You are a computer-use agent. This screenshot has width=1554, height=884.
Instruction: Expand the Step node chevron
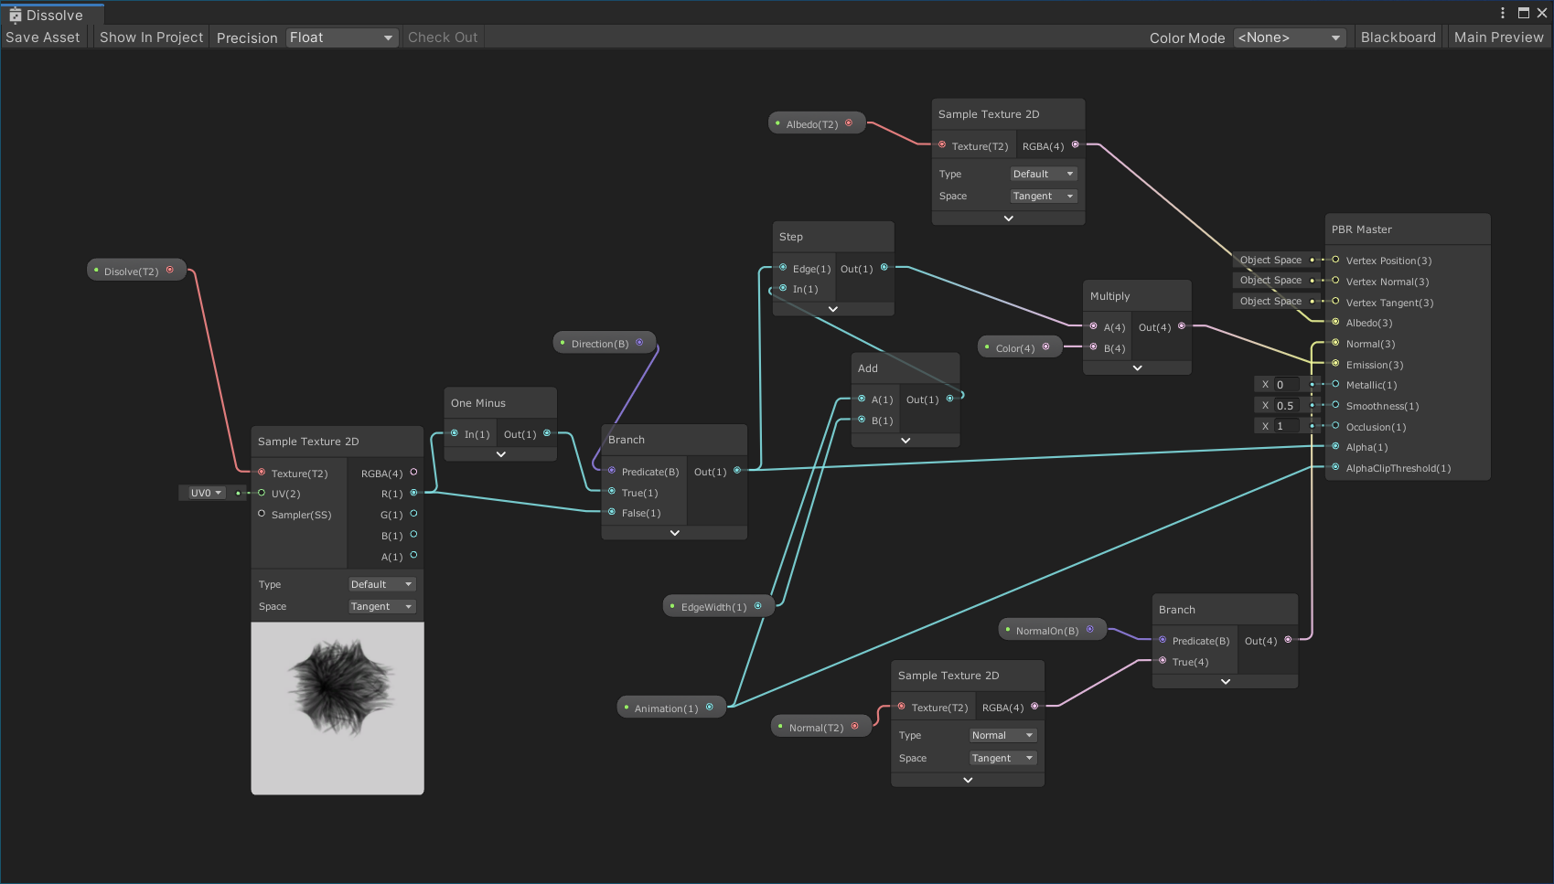pyautogui.click(x=833, y=309)
